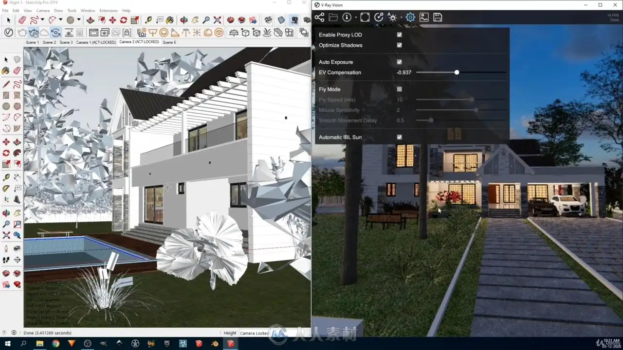Viewport: 623px width, 350px height.
Task: Select the Polygon tool in left palette
Action: coord(17,106)
